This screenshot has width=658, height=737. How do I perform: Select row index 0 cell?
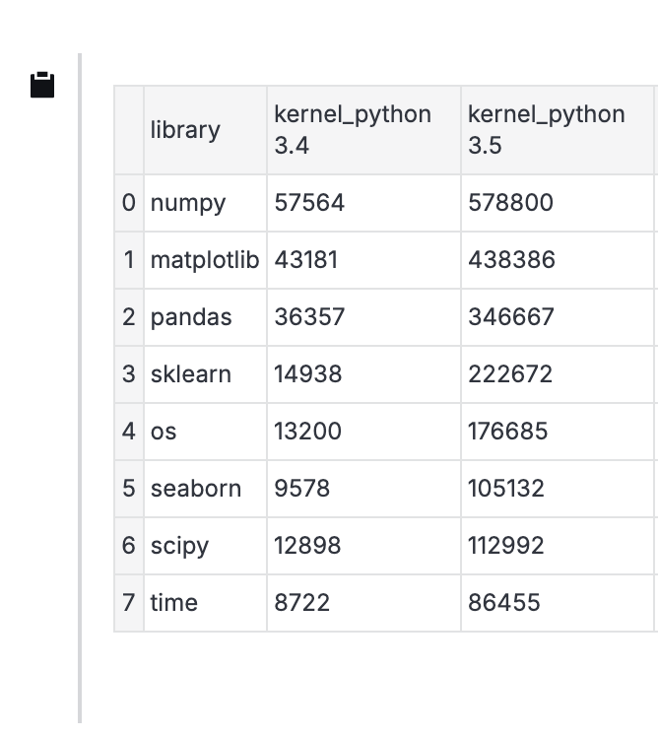[x=128, y=203]
